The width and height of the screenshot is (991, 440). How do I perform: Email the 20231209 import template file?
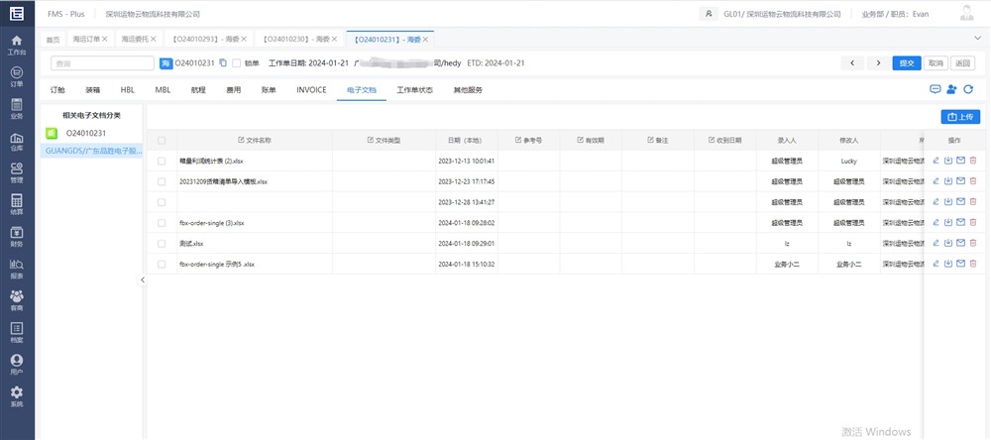960,181
